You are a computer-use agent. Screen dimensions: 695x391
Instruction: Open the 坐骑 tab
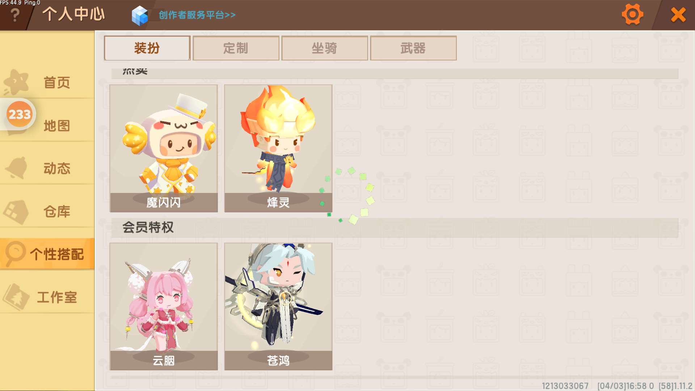[x=324, y=48]
